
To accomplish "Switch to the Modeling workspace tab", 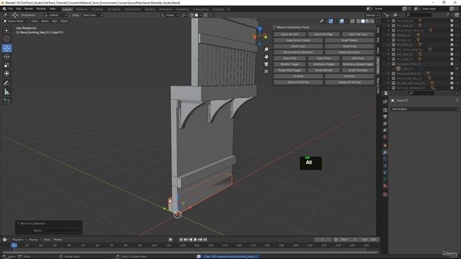I will tap(81, 9).
